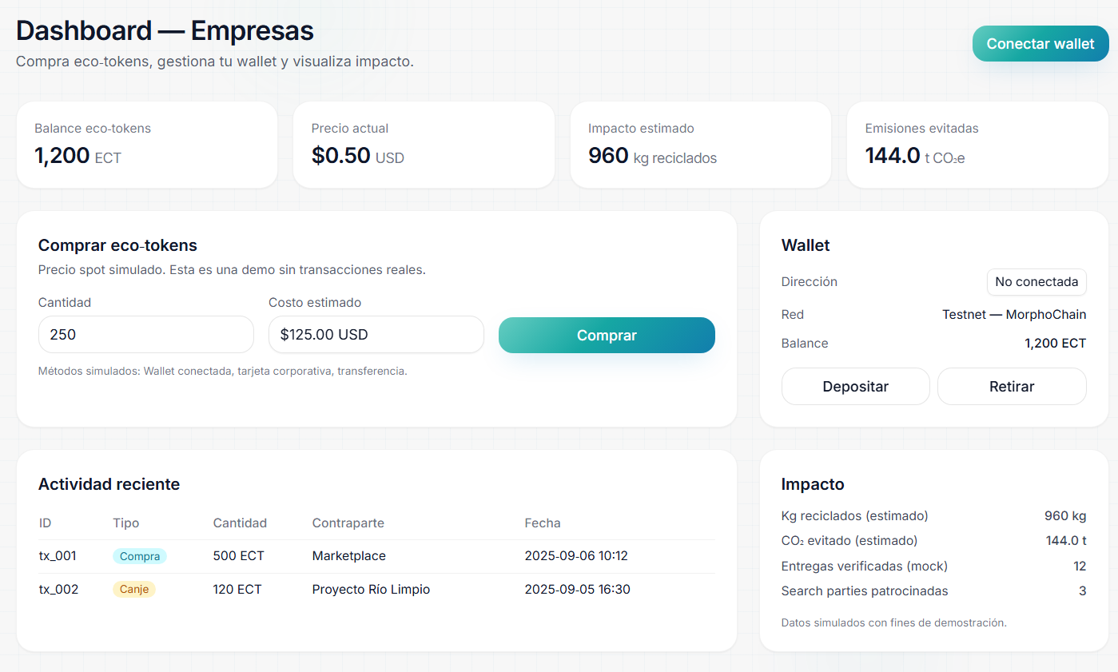Click the Dashboard — Empresas heading
This screenshot has width=1118, height=672.
click(165, 31)
